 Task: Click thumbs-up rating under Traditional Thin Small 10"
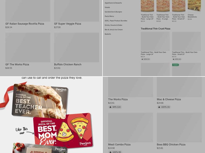177,59
